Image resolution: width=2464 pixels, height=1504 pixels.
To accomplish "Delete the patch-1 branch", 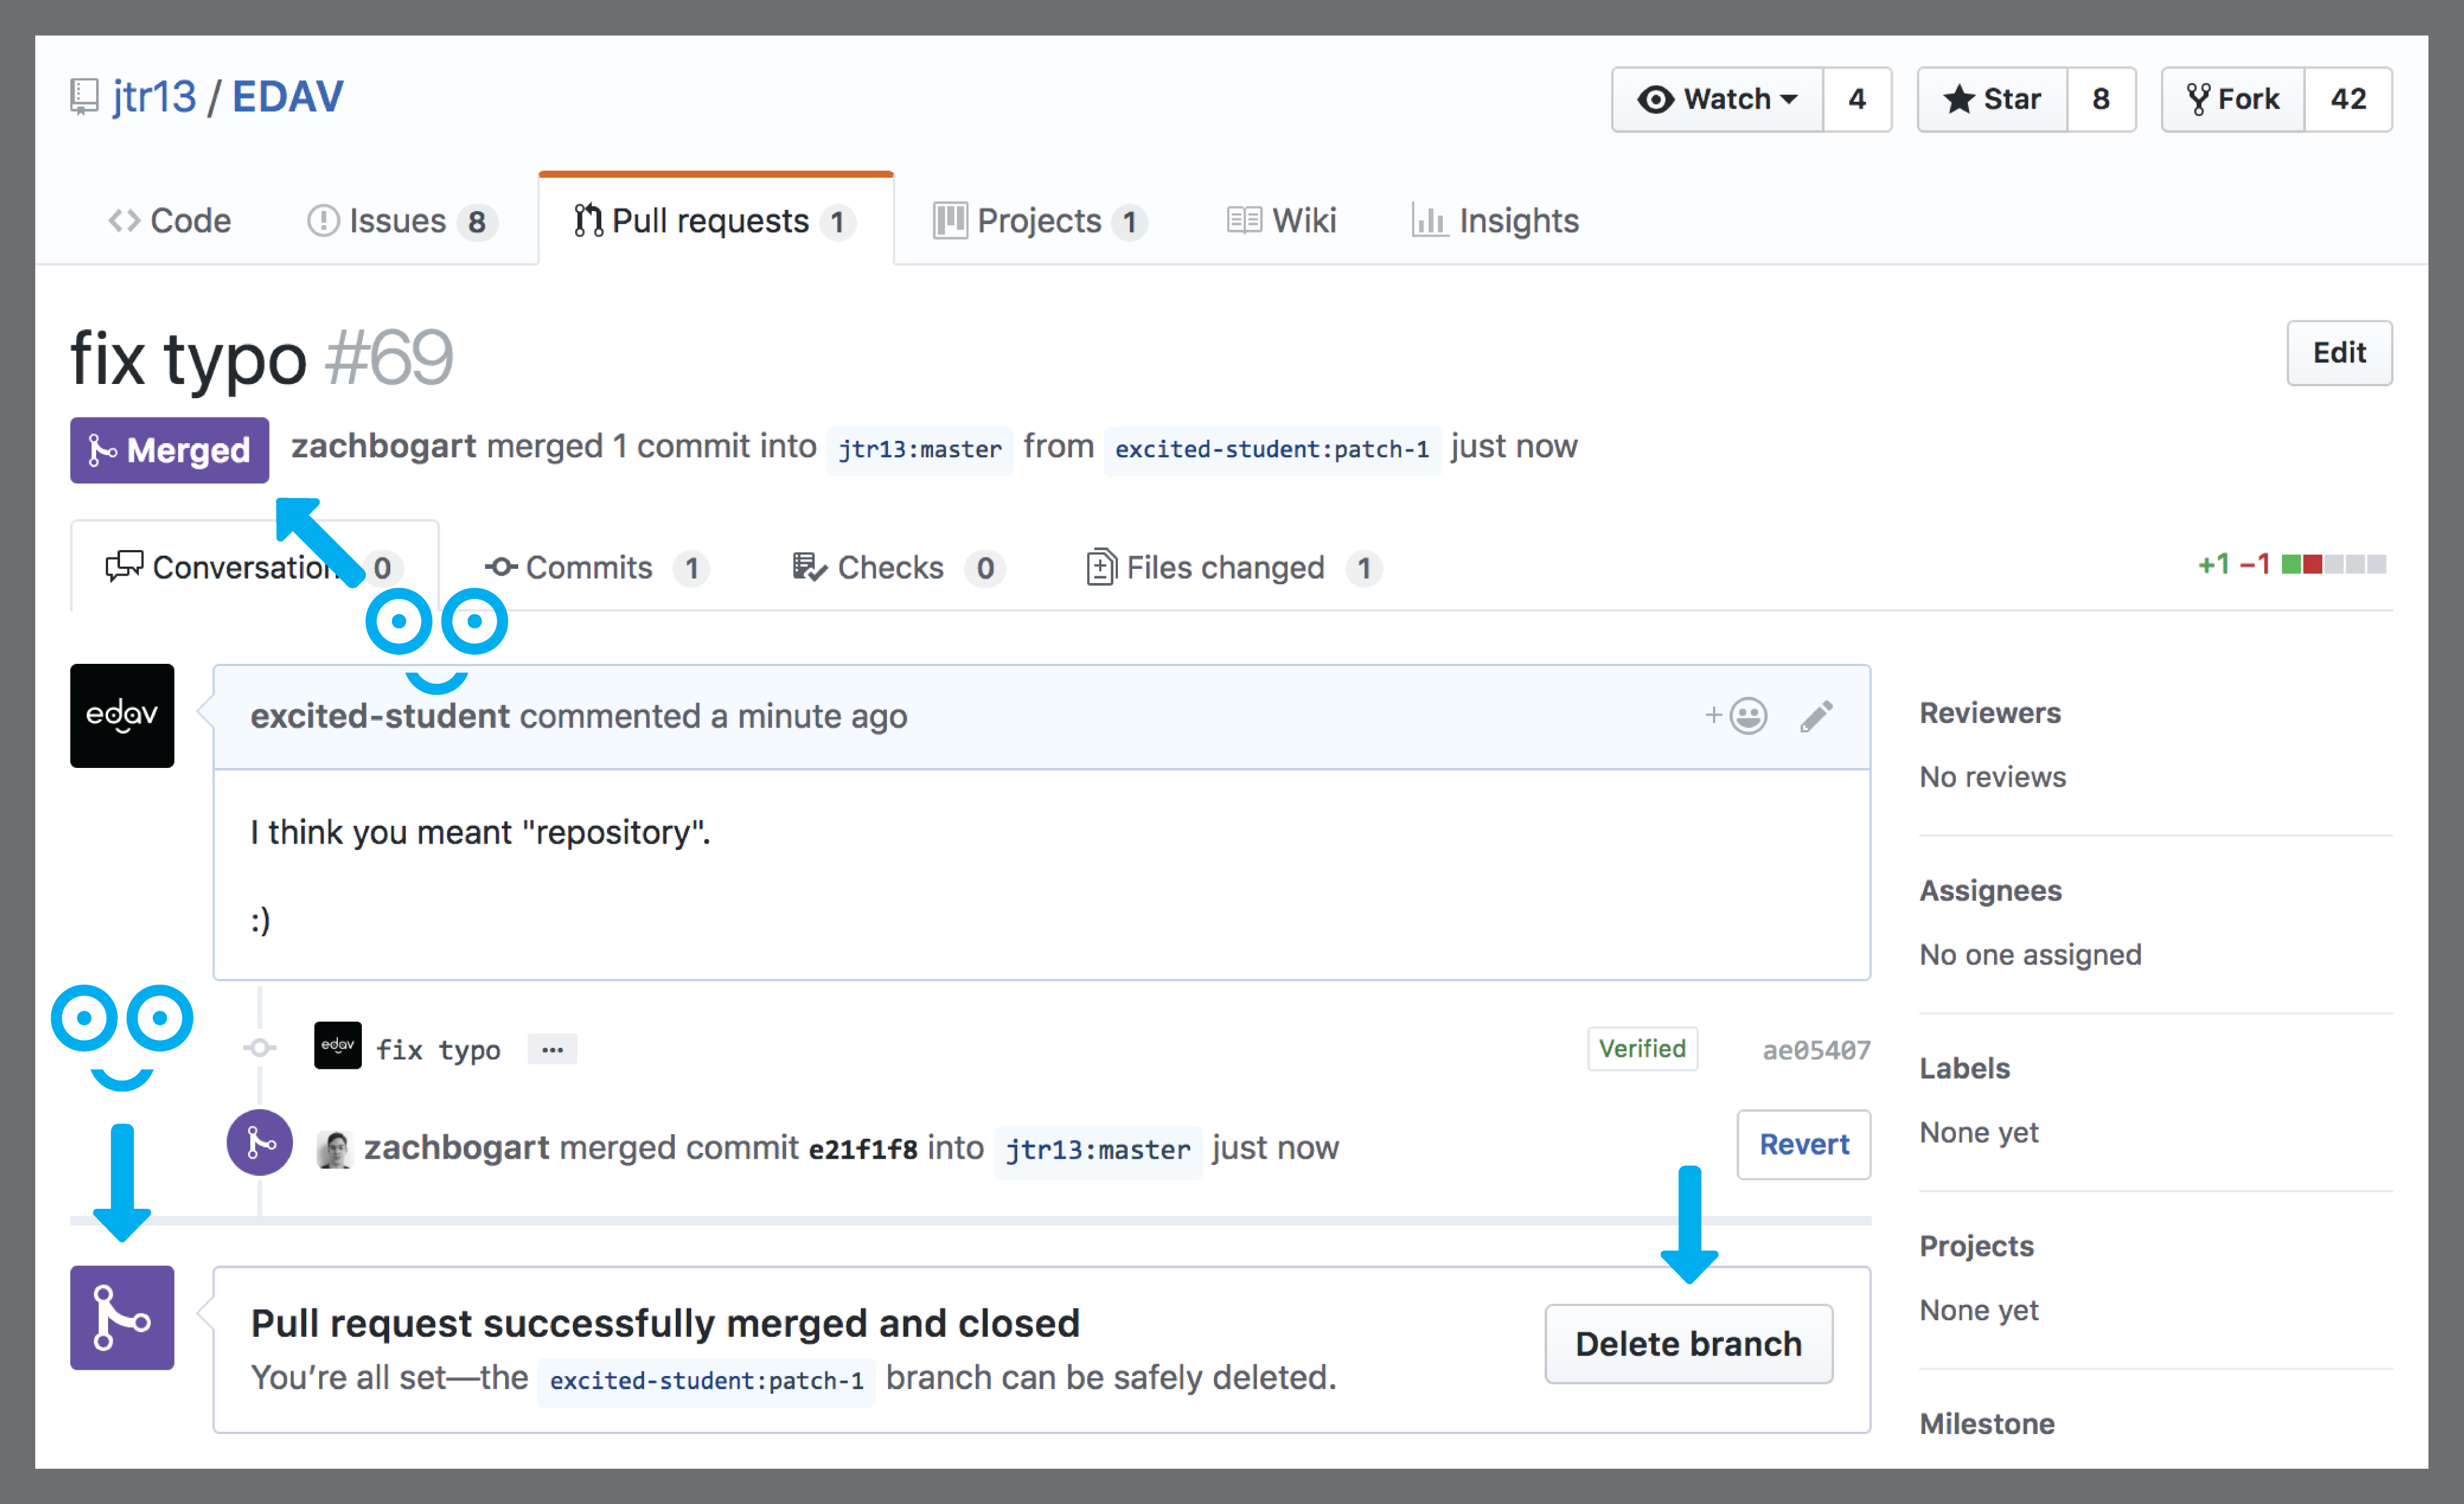I will click(1688, 1343).
